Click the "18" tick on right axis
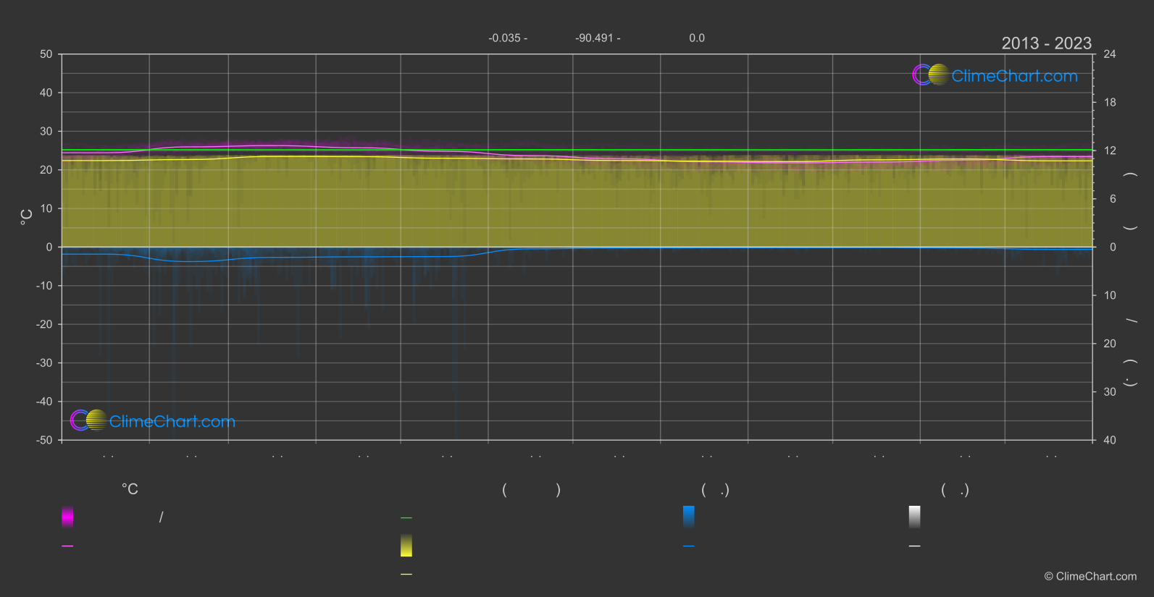Viewport: 1154px width, 597px height. (x=1110, y=103)
